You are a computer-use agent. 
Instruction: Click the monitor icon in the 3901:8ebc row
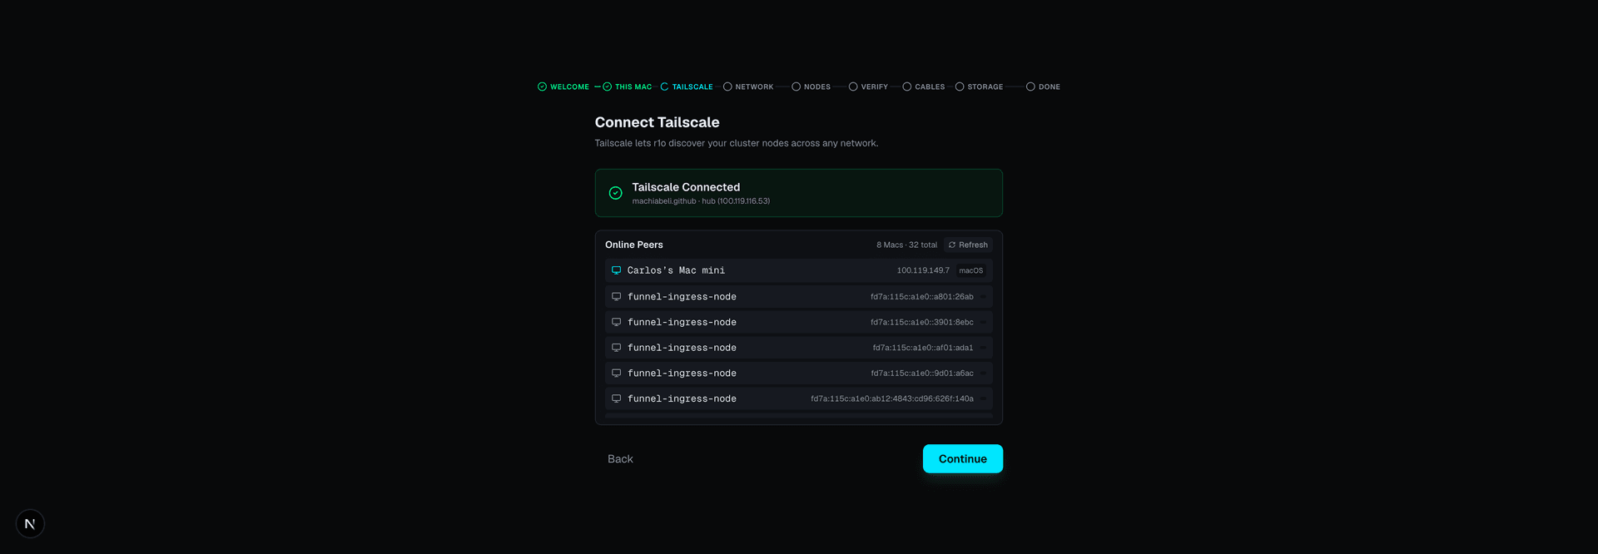point(617,322)
